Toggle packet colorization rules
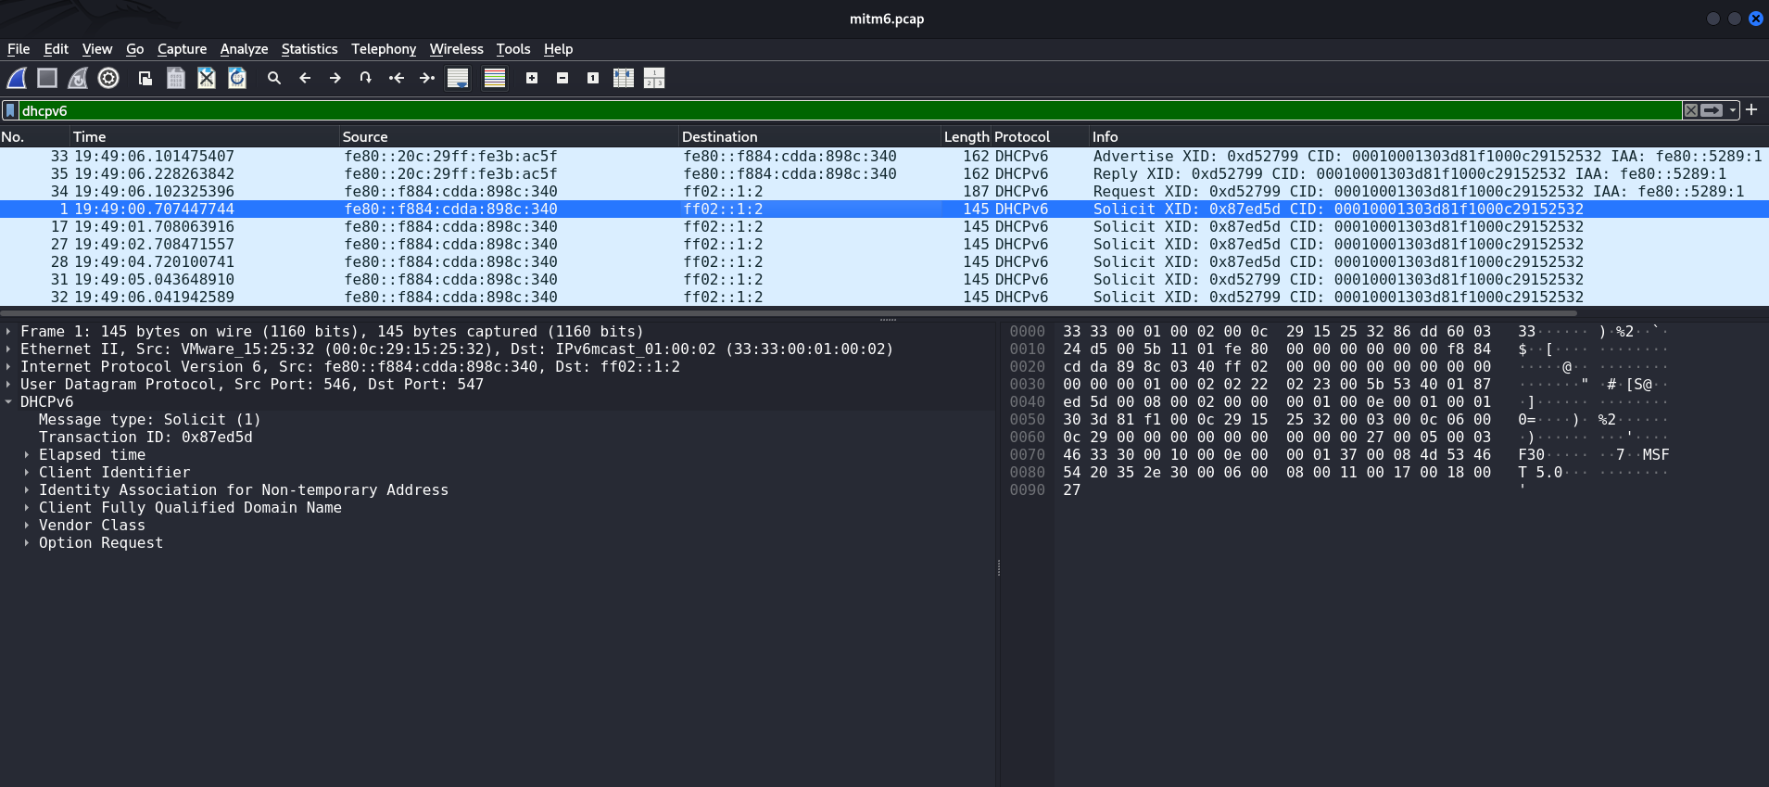The height and width of the screenshot is (787, 1769). pos(495,79)
